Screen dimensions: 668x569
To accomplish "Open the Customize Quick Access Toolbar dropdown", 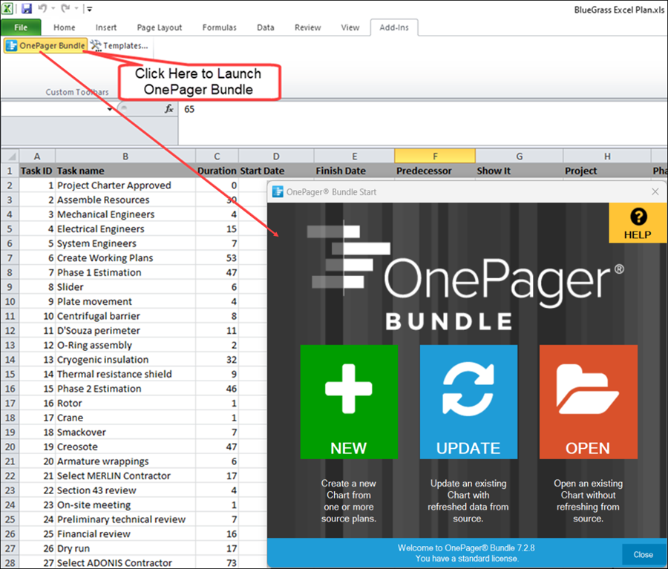I will 89,7.
